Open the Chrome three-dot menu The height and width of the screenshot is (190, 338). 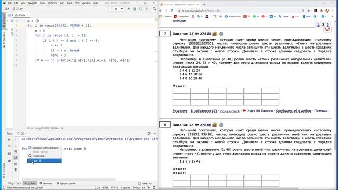point(333,11)
